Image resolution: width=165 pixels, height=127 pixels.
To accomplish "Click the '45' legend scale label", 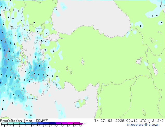I will (74, 126).
